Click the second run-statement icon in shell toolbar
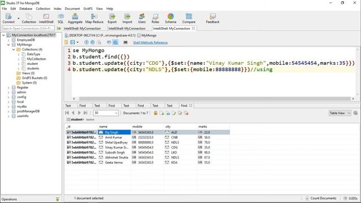 point(93,42)
